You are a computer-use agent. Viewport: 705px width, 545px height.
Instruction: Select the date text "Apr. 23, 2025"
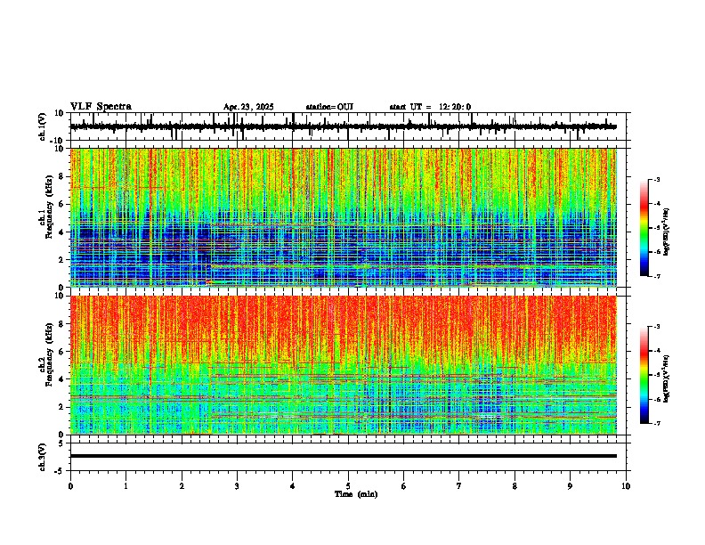coord(248,107)
